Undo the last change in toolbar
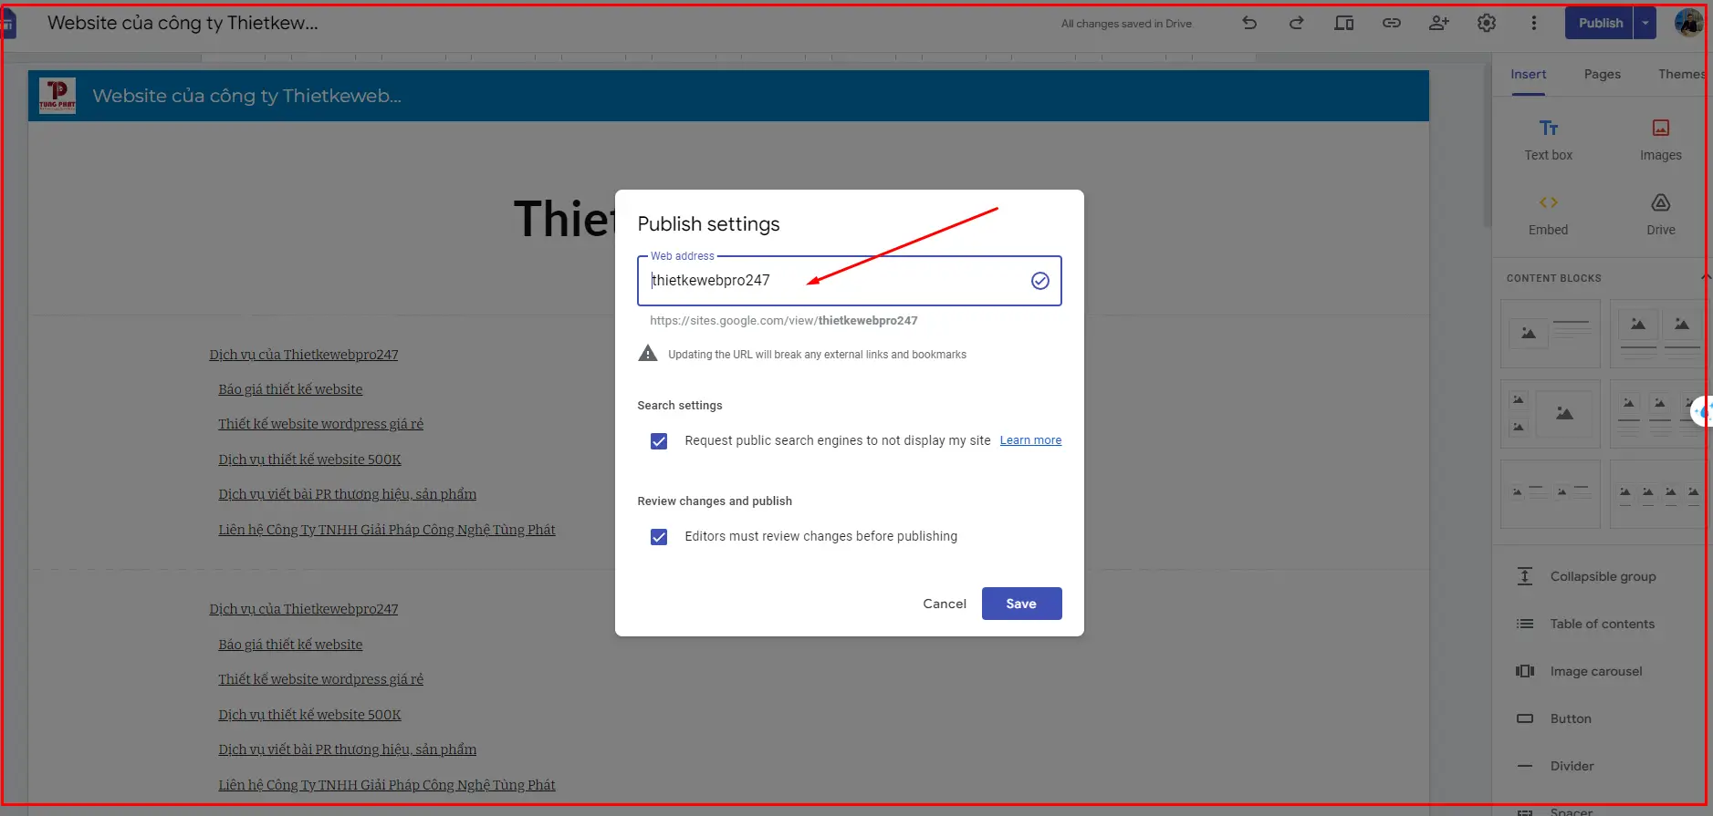 tap(1249, 23)
